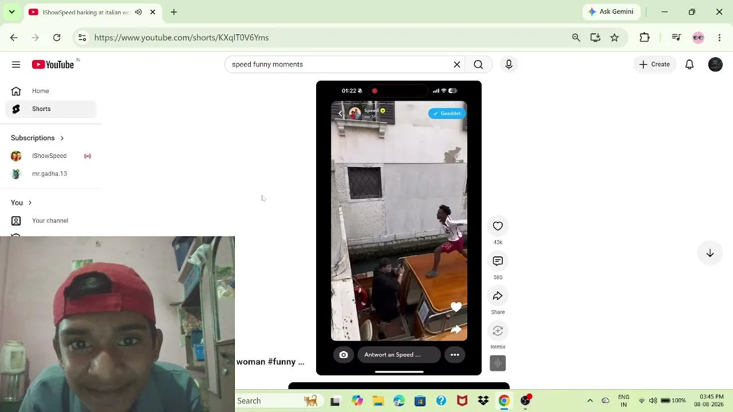Open Home in the YouTube sidebar

pyautogui.click(x=50, y=91)
